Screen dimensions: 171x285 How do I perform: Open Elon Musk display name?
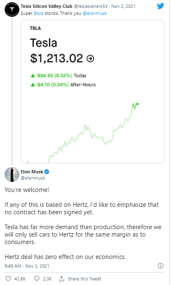[x=32, y=172]
